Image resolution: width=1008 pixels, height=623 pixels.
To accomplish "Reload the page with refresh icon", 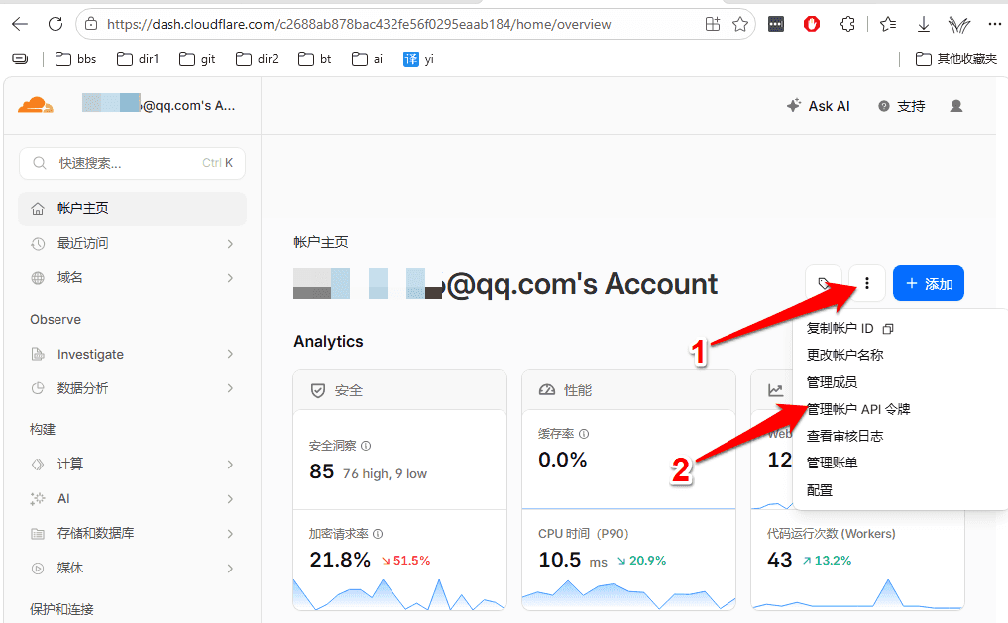I will (x=56, y=25).
